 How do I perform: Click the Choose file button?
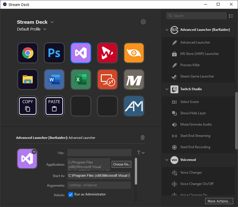(121, 165)
